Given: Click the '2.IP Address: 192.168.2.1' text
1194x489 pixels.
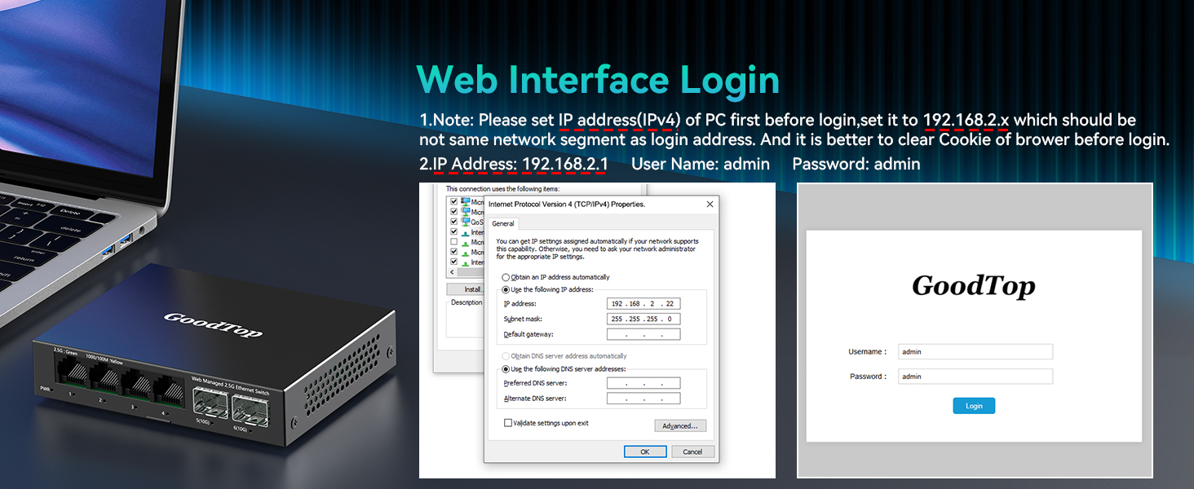Looking at the screenshot, I should tap(514, 164).
